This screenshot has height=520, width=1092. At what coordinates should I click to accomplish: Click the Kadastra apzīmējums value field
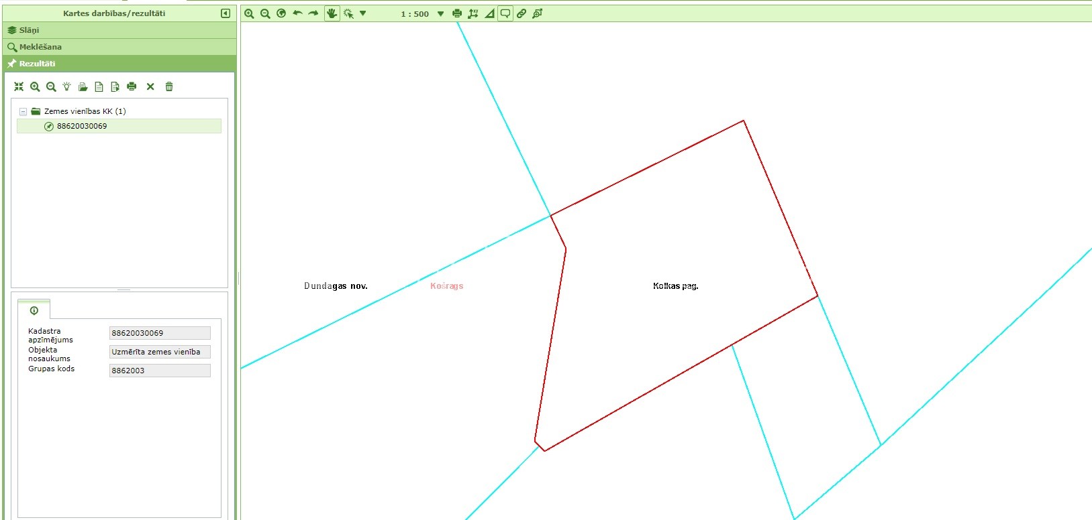160,333
